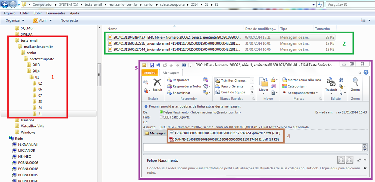Screen dimensions: 375x182
Task: Toggle the presence box beside SDE Teste Suporte
Action: click(x=161, y=117)
